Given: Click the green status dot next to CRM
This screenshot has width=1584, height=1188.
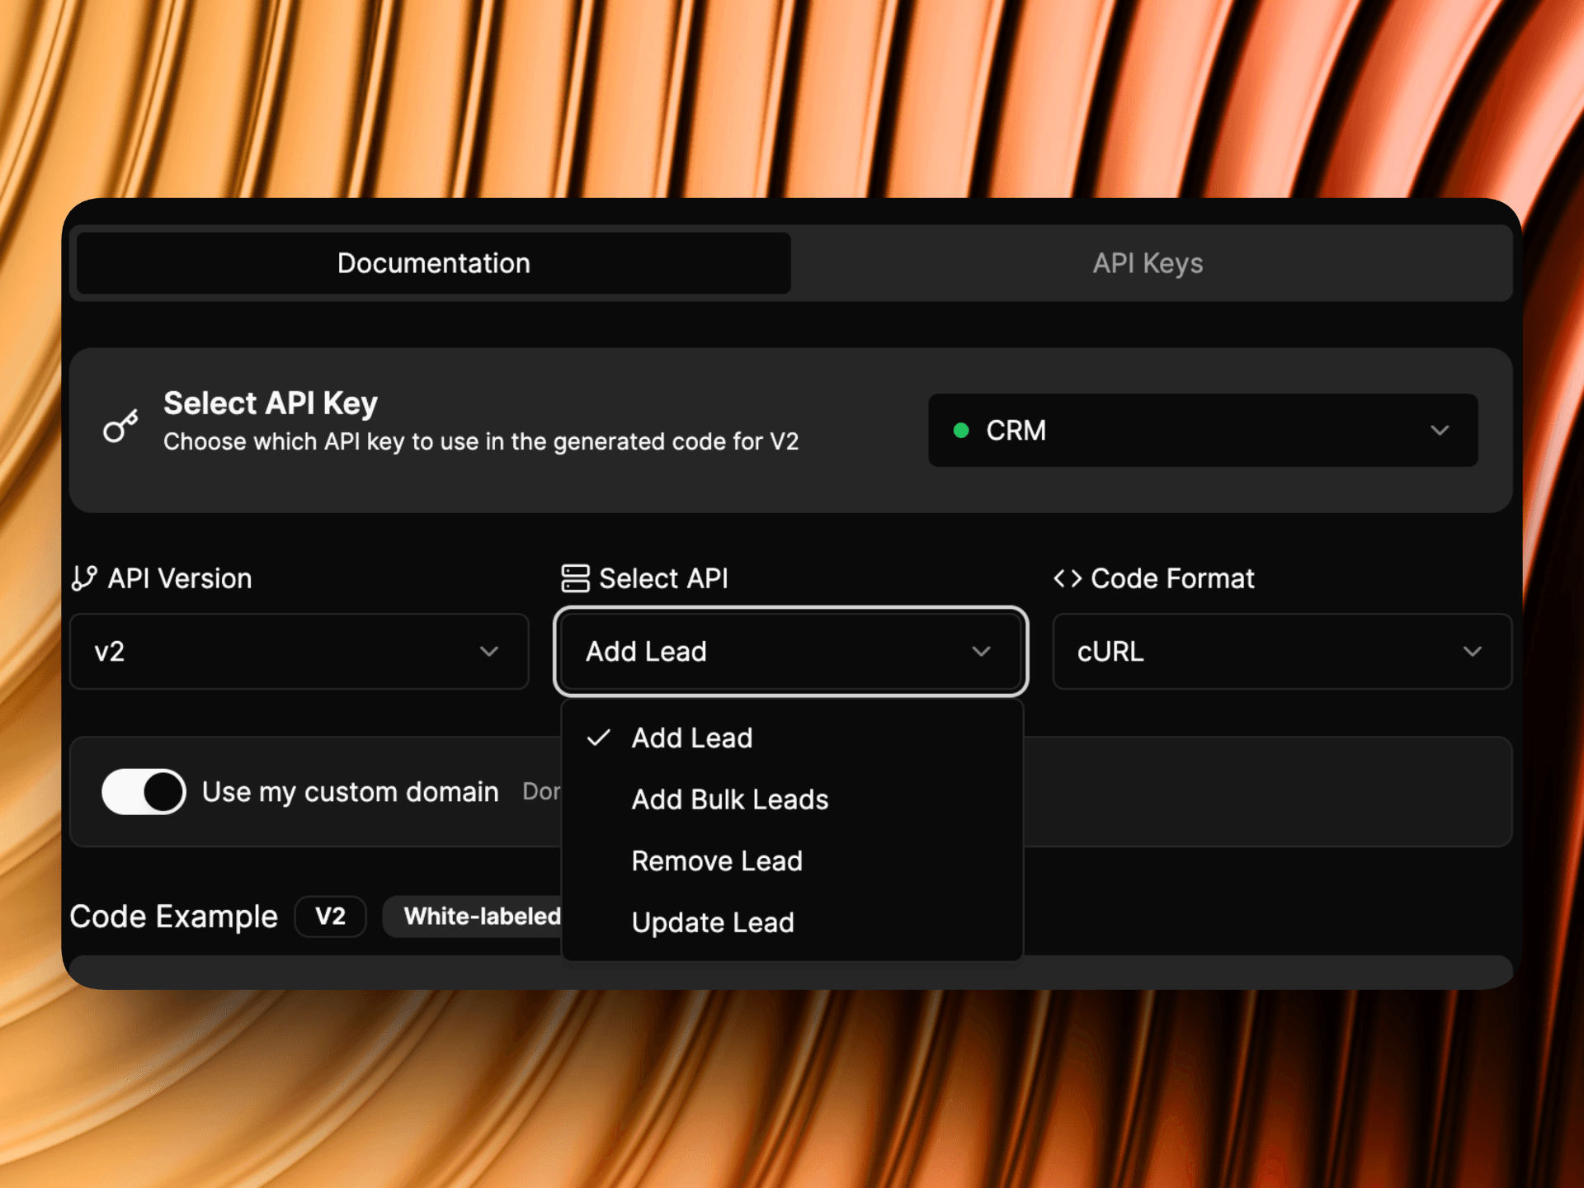Looking at the screenshot, I should coord(960,430).
